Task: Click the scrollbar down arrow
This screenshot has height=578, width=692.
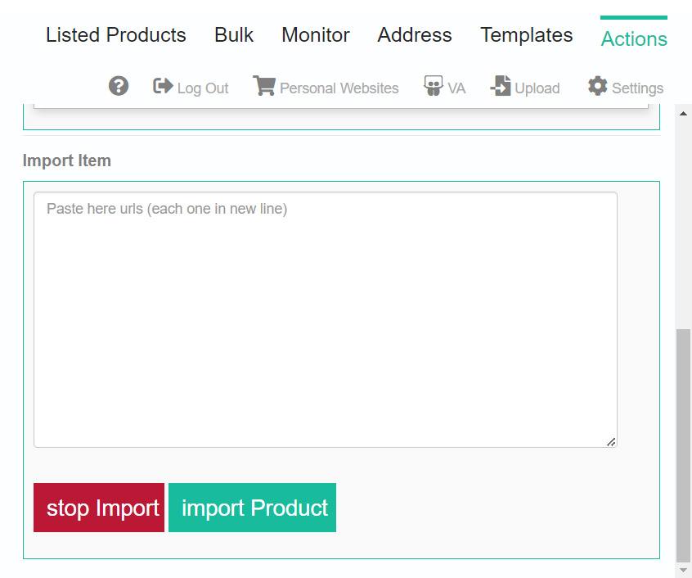Action: [x=683, y=570]
